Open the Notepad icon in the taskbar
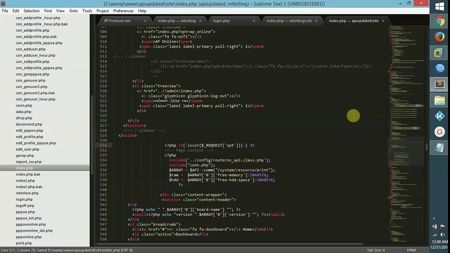 [x=439, y=148]
